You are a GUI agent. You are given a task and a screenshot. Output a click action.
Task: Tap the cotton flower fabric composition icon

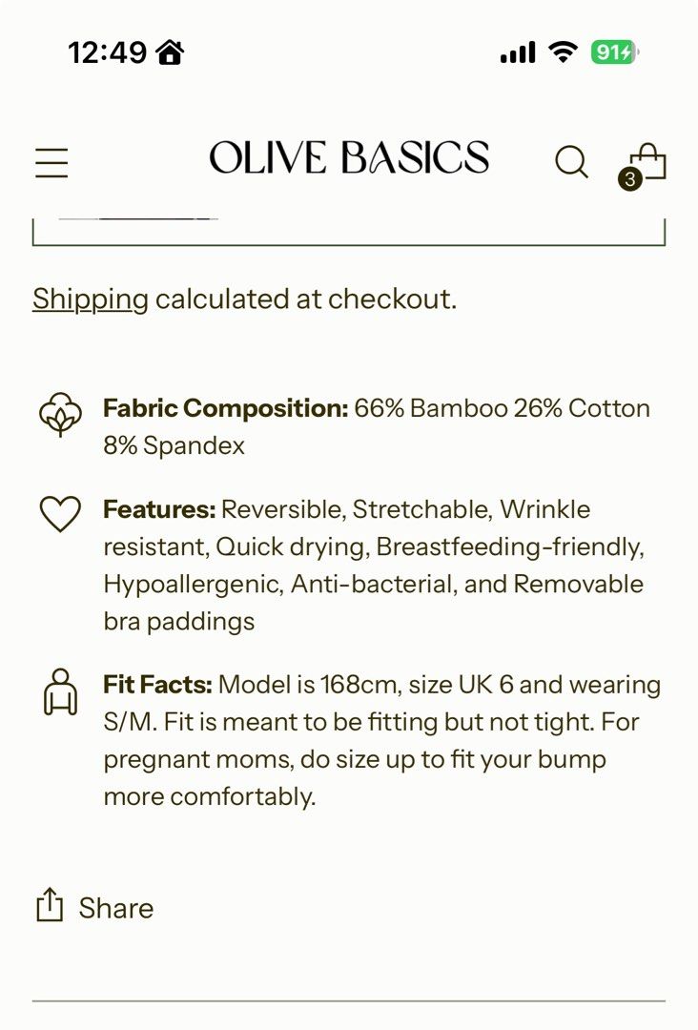[60, 415]
